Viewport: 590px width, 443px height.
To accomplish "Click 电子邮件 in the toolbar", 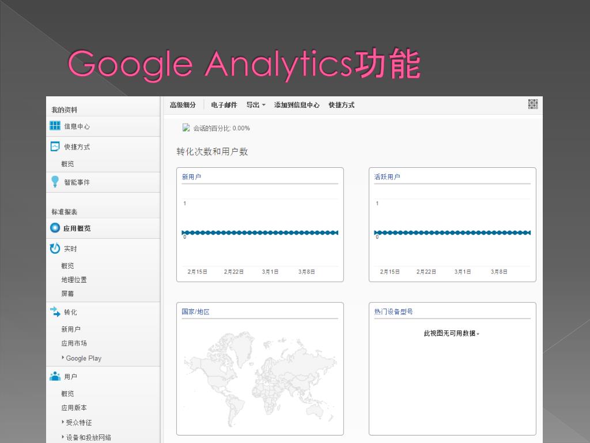I will click(224, 105).
